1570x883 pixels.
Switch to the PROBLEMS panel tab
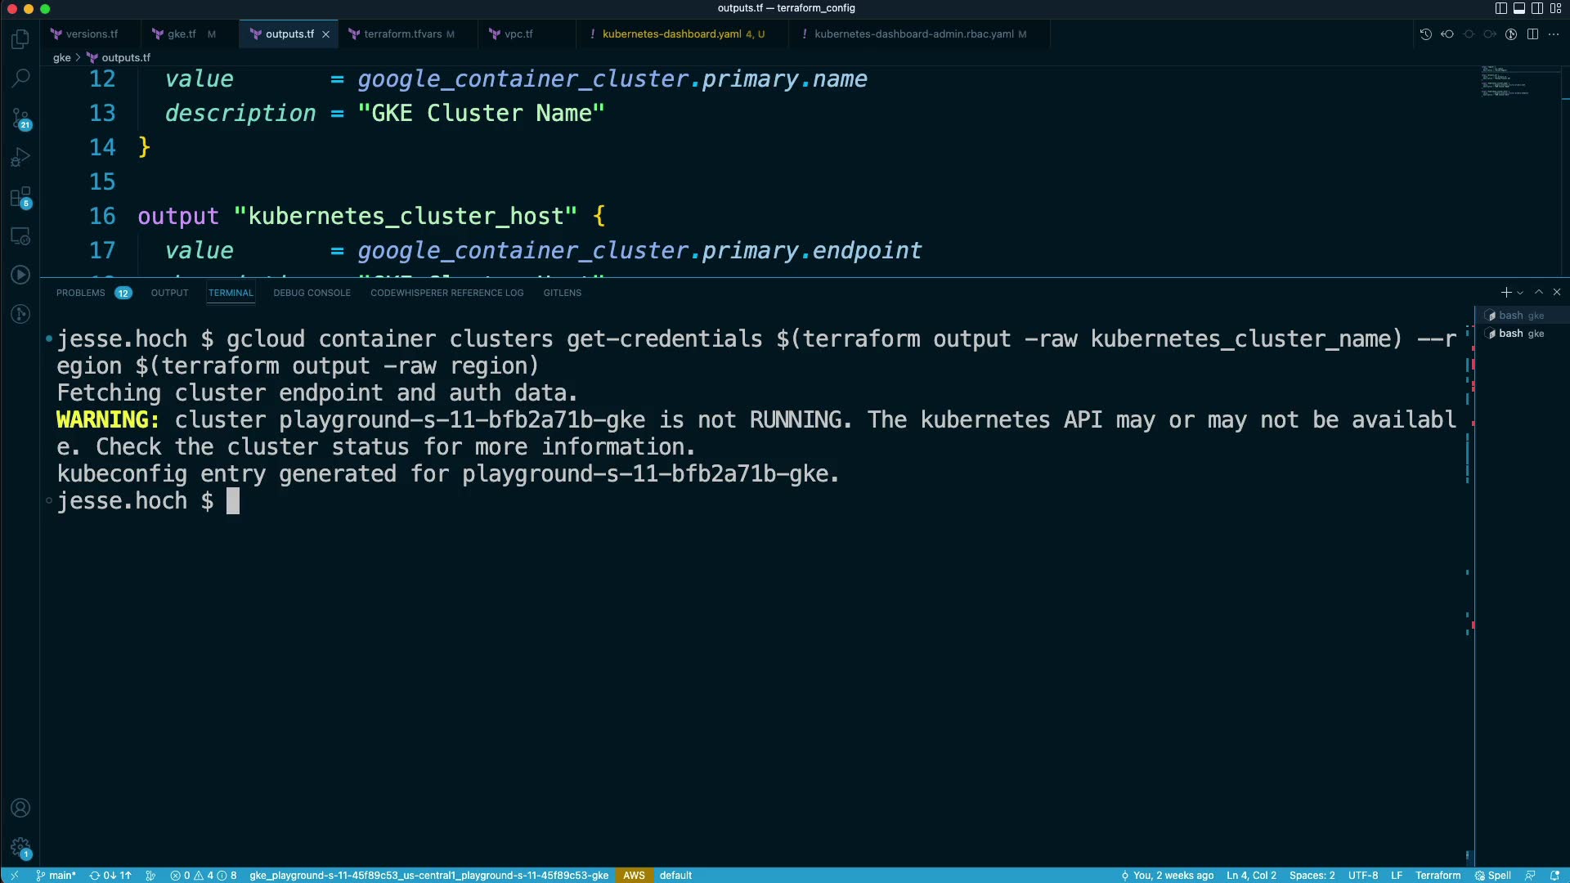point(81,293)
